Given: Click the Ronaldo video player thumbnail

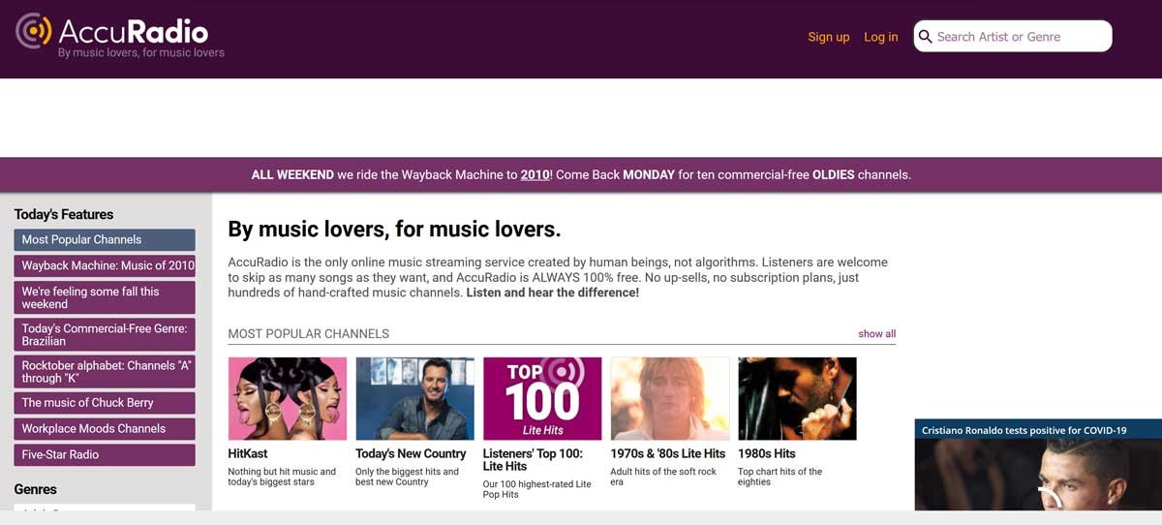Looking at the screenshot, I should pos(1038,476).
